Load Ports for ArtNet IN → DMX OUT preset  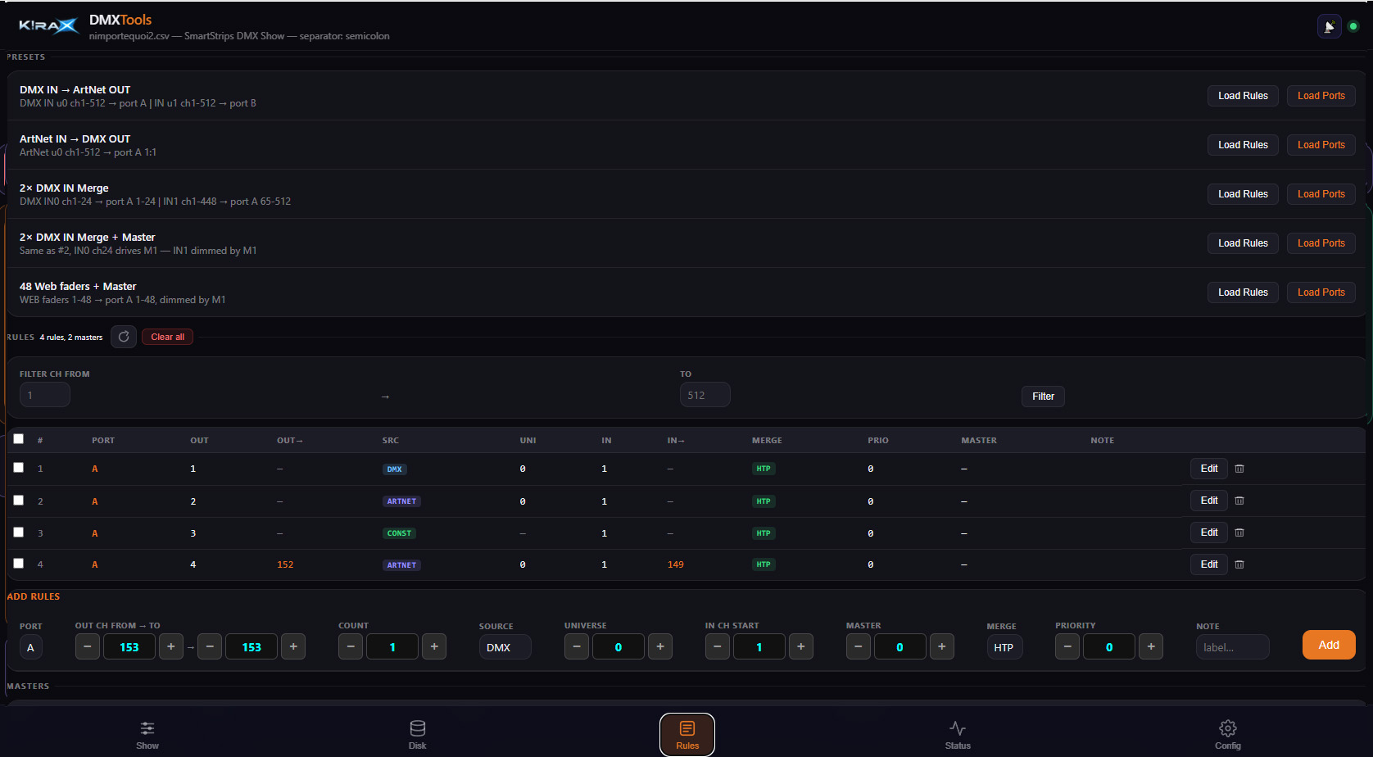pos(1321,145)
